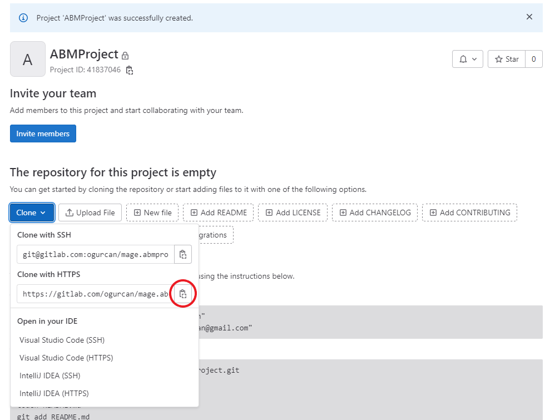Click 'Project ID: 41837046' text

[x=85, y=70]
